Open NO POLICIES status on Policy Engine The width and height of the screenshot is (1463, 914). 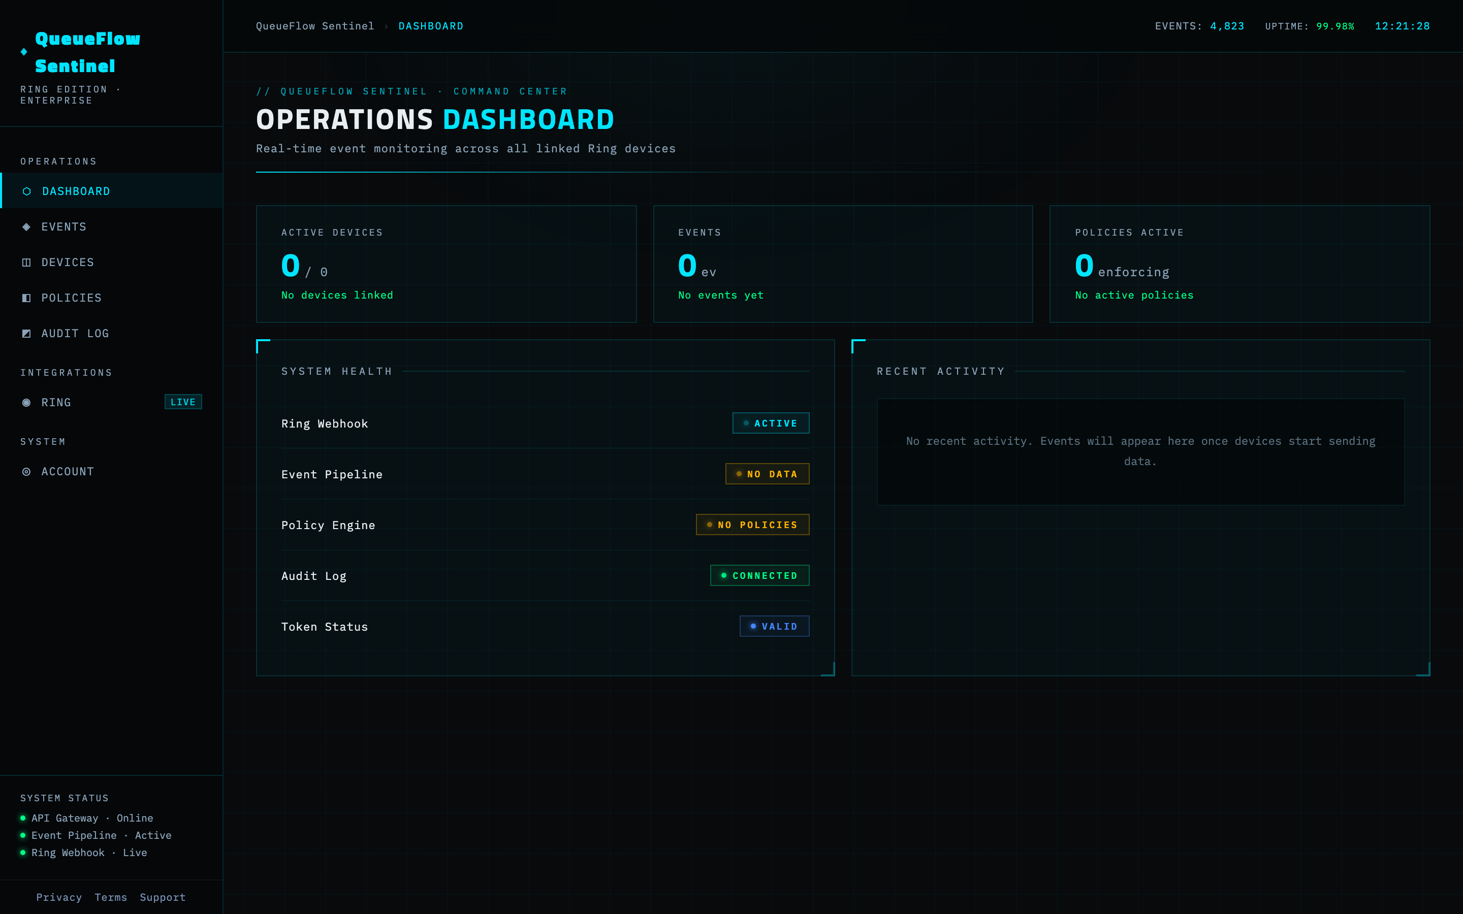click(753, 525)
